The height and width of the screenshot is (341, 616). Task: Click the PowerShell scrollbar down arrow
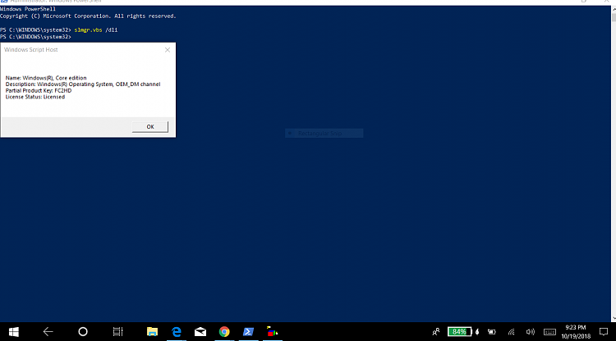[614, 319]
